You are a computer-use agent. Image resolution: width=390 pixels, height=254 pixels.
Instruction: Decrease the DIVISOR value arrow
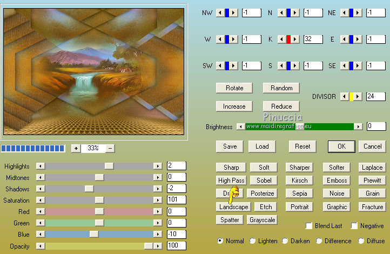[x=345, y=97]
